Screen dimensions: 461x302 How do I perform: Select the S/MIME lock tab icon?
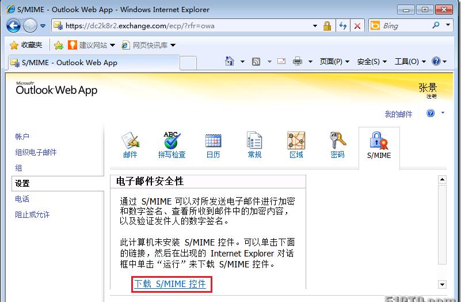[379, 146]
